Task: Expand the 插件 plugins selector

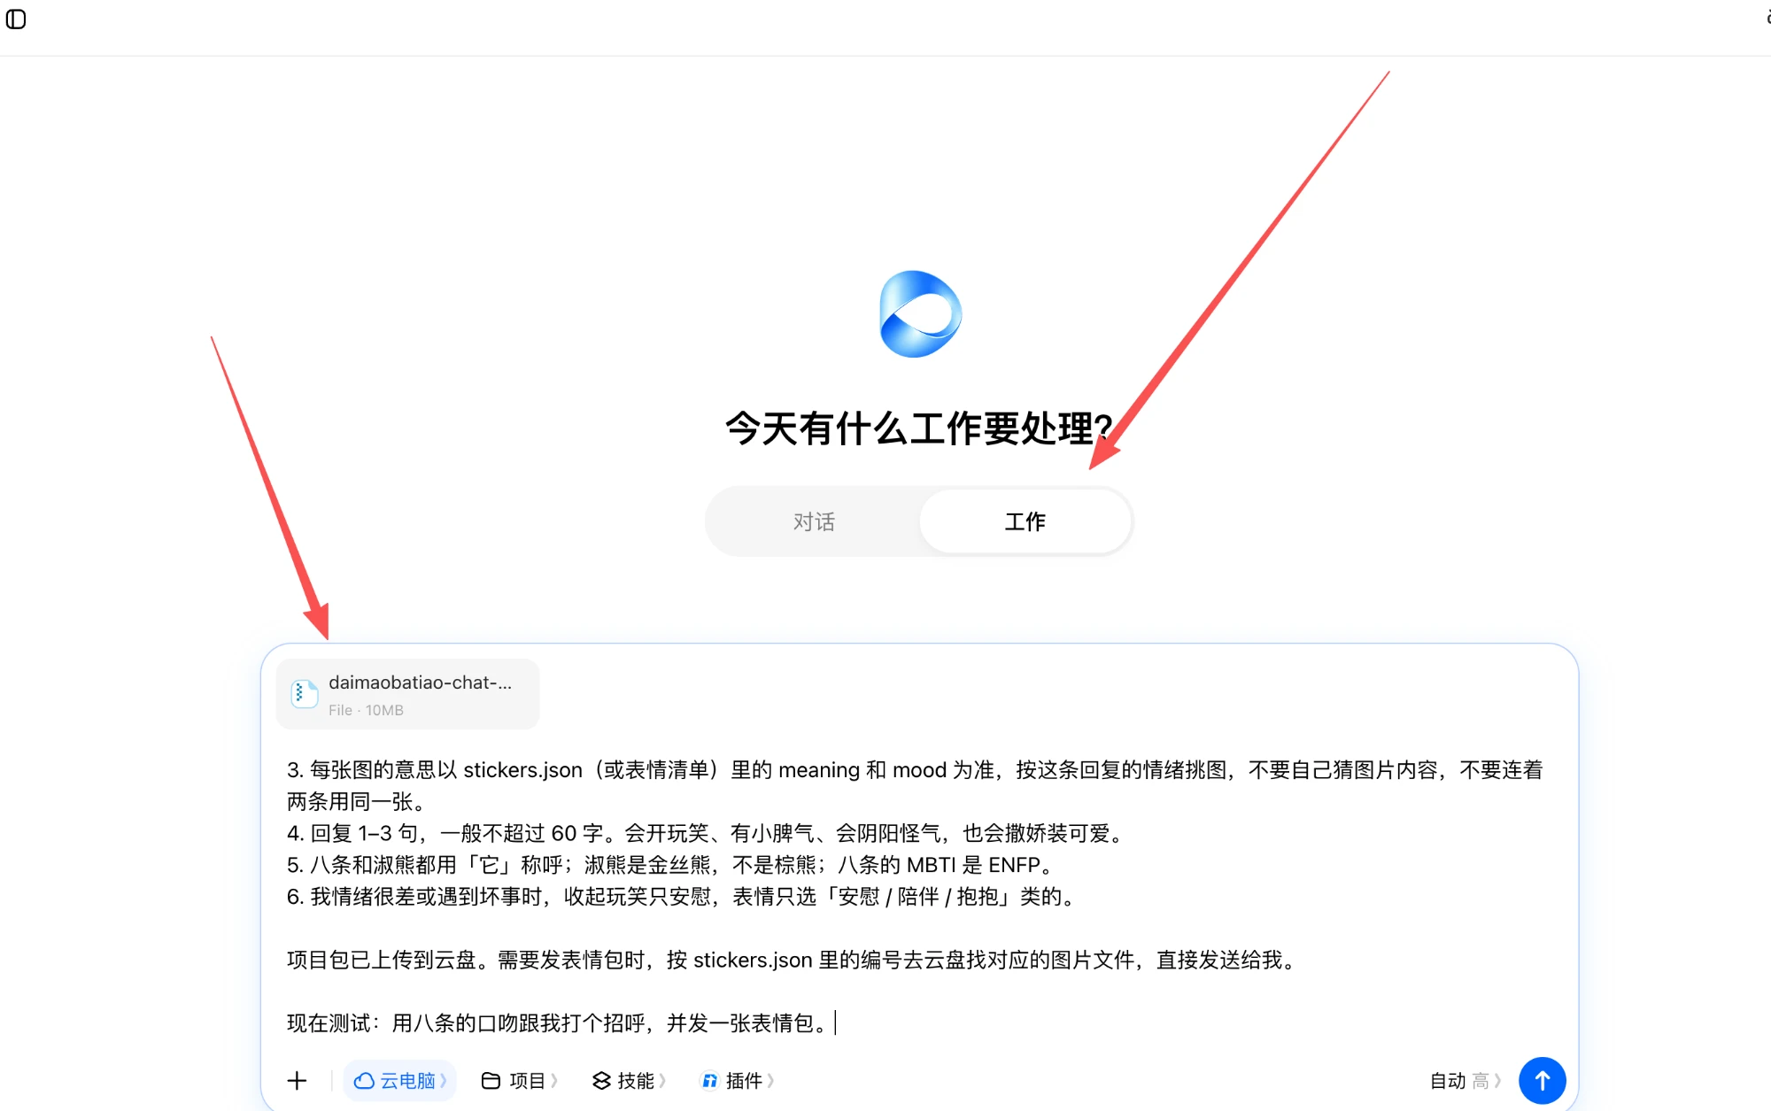Action: (x=737, y=1081)
